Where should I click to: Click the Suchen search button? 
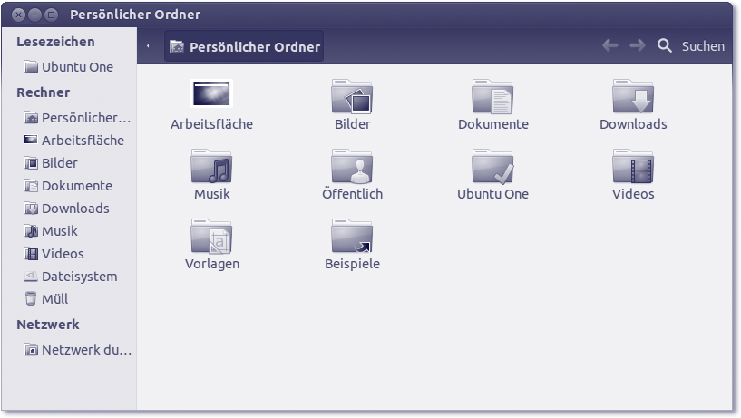pyautogui.click(x=691, y=46)
